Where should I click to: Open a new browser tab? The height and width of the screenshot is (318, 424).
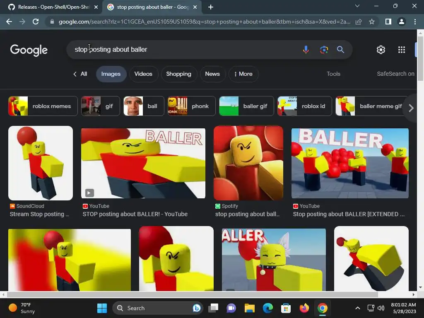point(211,7)
